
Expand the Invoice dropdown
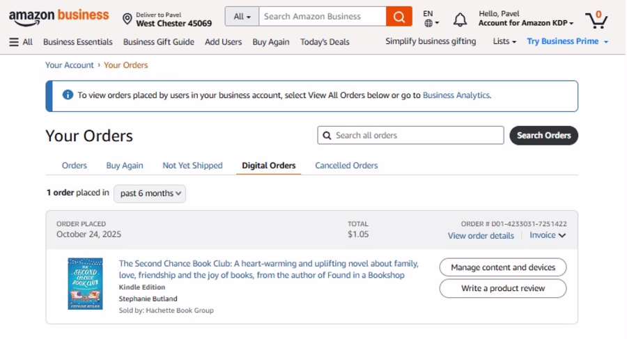pyautogui.click(x=548, y=235)
